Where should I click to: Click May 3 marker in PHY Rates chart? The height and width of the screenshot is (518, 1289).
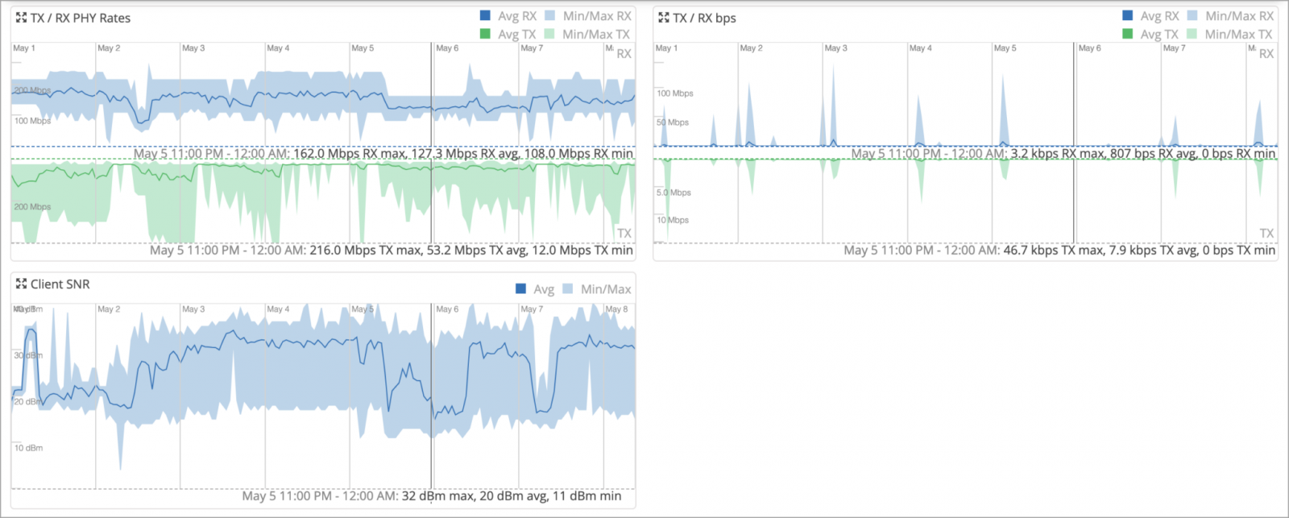point(193,48)
